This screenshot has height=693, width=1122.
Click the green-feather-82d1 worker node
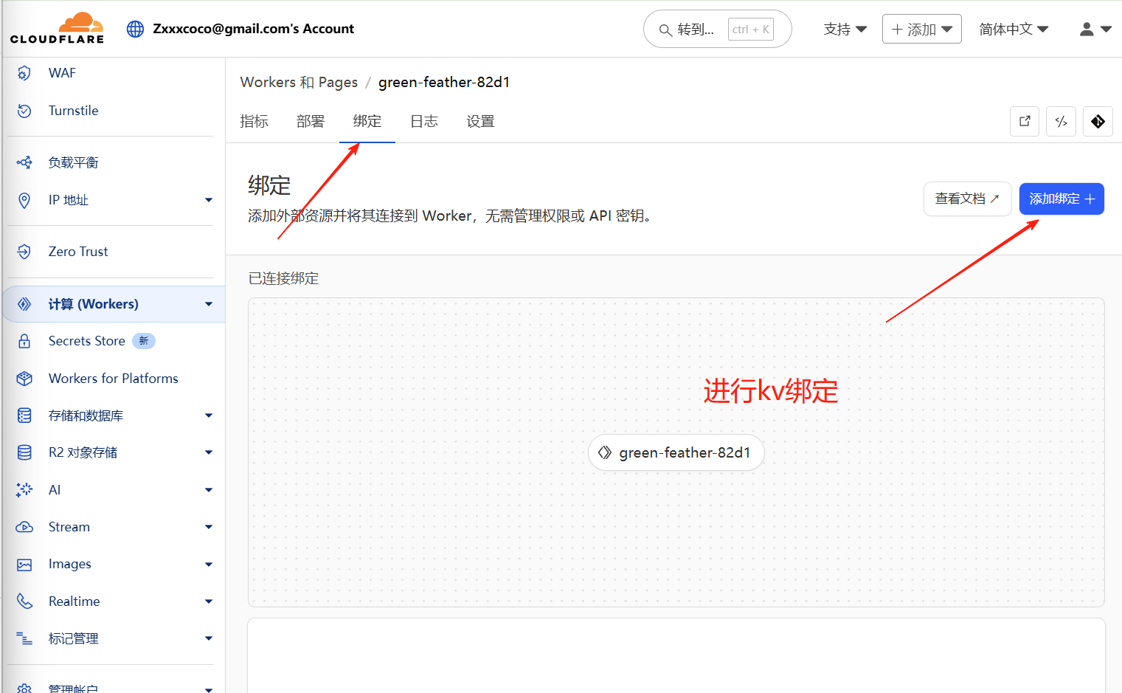pos(676,452)
